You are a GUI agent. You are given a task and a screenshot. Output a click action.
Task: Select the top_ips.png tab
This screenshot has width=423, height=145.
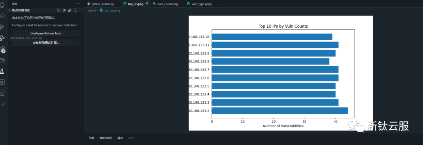(136, 4)
